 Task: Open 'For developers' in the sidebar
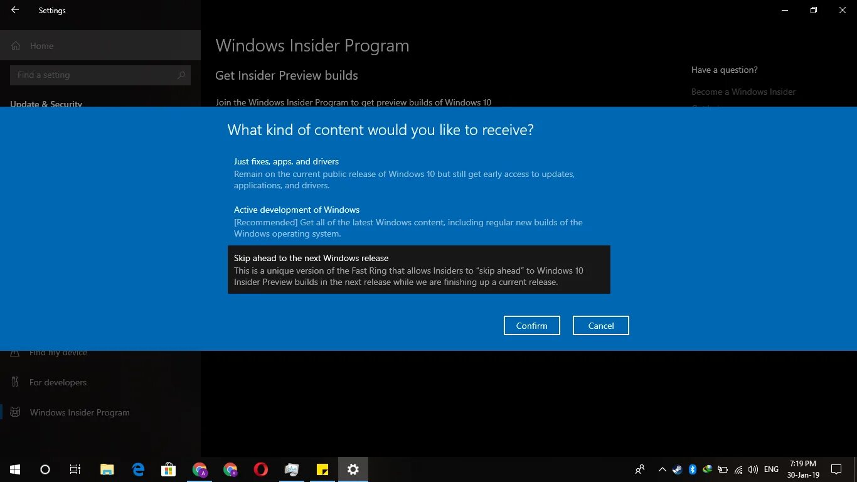(100, 382)
